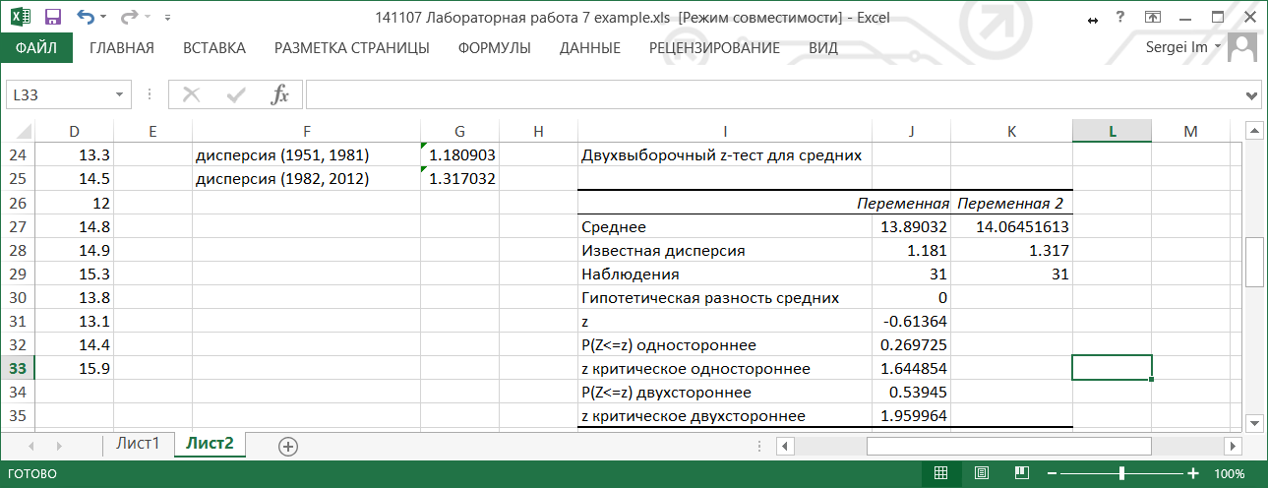1268x488 pixels.
Task: Click the Enter checkmark icon
Action: pos(236,94)
